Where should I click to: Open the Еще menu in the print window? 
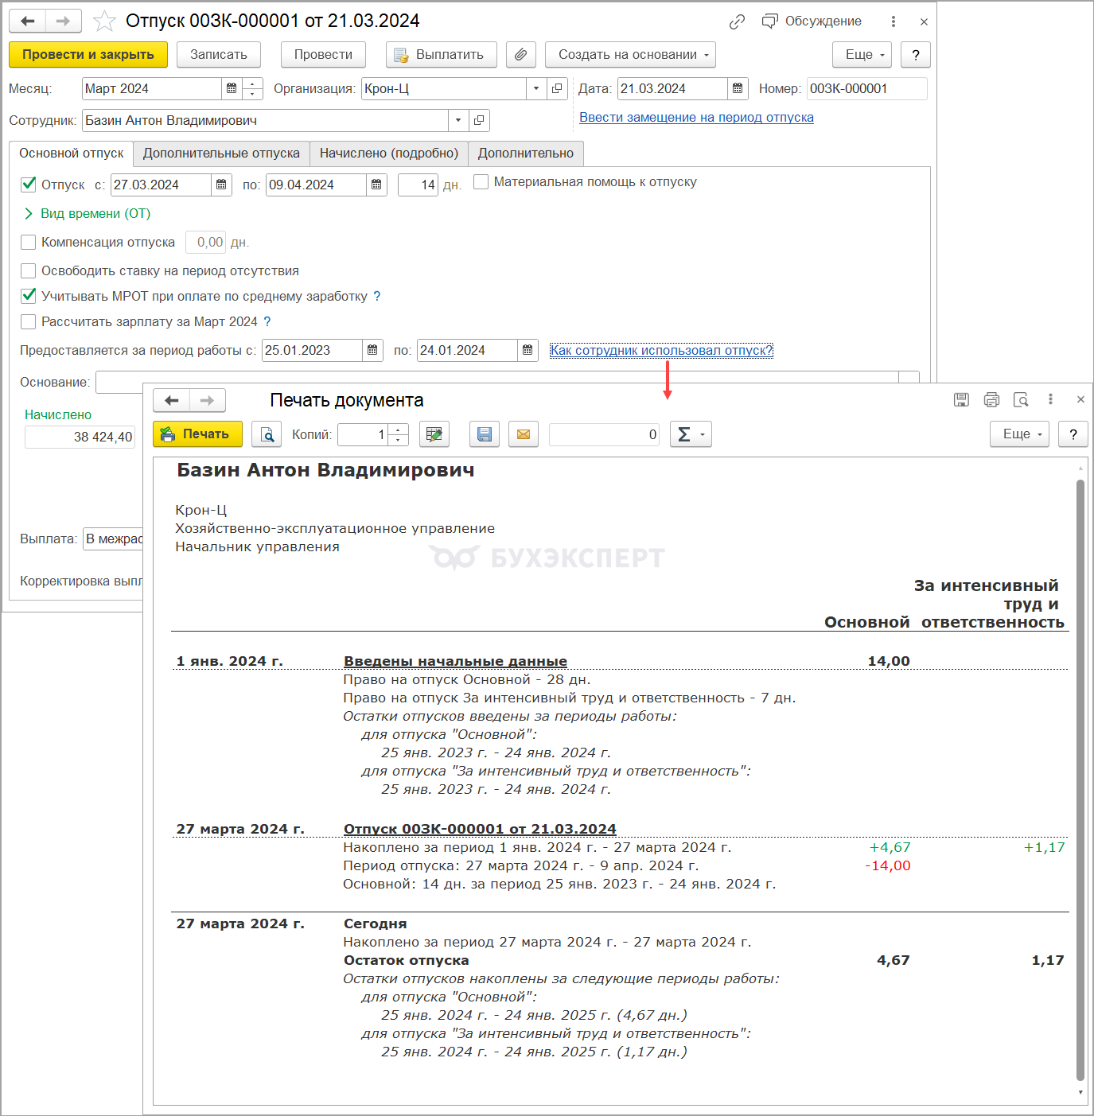(x=1020, y=434)
